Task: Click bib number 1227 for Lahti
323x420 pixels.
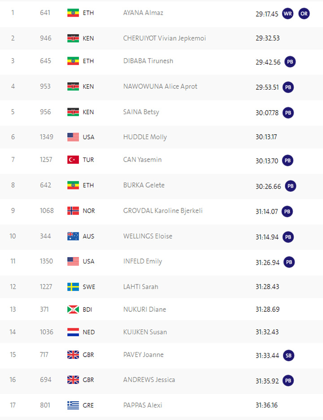Action: pyautogui.click(x=47, y=287)
